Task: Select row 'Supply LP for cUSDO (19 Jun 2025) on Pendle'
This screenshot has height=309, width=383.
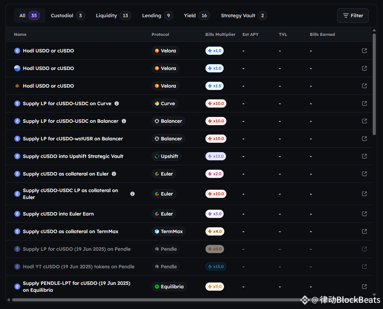Action: (189, 249)
